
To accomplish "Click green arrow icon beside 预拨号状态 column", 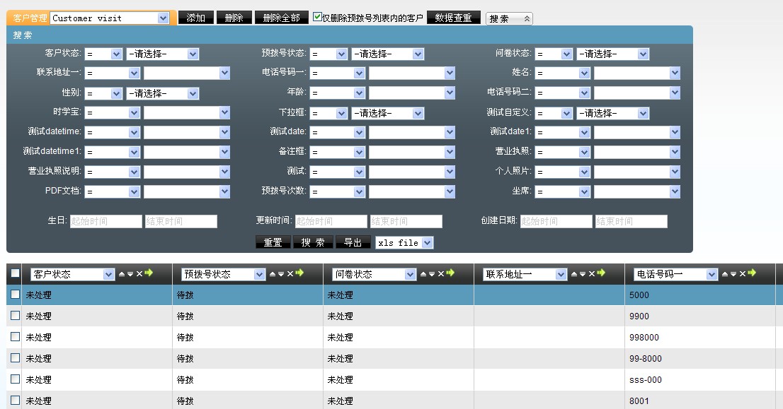I will [299, 273].
